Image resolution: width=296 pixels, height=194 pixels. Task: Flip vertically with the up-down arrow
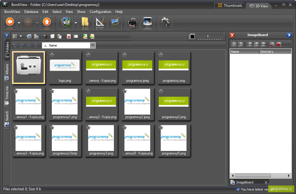click(x=36, y=45)
